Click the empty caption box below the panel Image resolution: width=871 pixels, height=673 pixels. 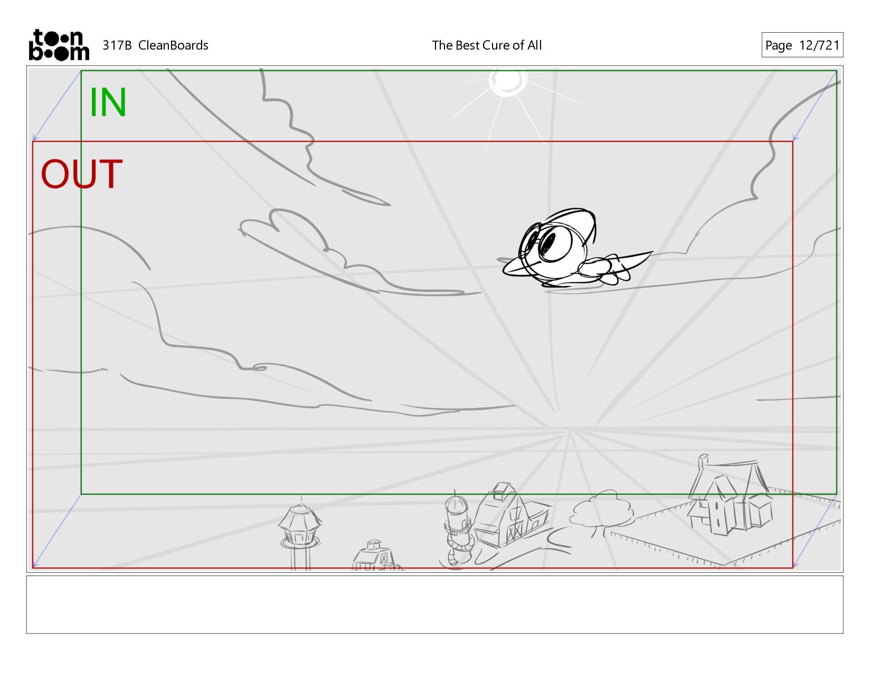[434, 604]
